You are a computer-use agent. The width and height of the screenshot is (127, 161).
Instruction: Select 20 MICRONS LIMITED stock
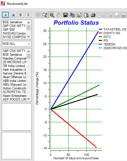(x=14, y=62)
